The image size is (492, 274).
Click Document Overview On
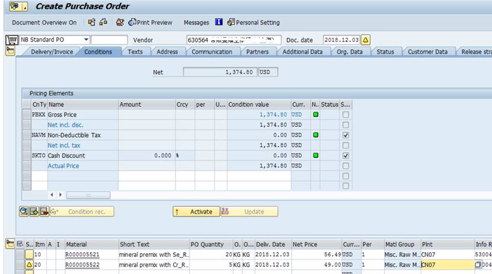44,22
